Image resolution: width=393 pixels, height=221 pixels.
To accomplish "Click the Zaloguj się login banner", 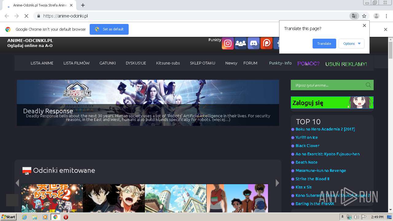I will [332, 103].
